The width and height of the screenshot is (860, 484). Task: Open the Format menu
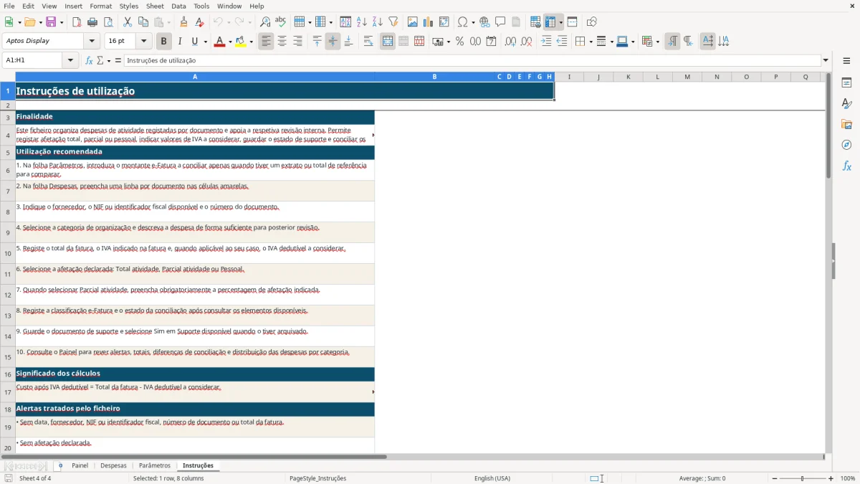coord(100,6)
